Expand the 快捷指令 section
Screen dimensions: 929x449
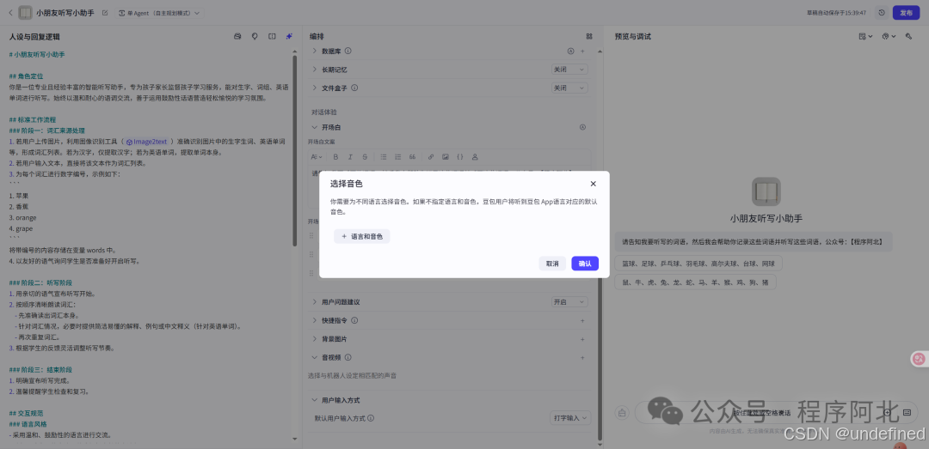(315, 320)
